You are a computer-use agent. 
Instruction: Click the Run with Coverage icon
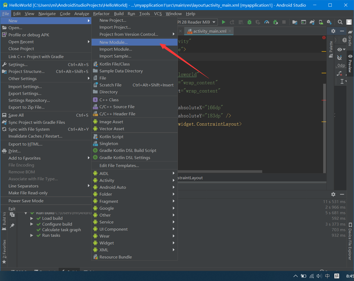click(x=258, y=22)
